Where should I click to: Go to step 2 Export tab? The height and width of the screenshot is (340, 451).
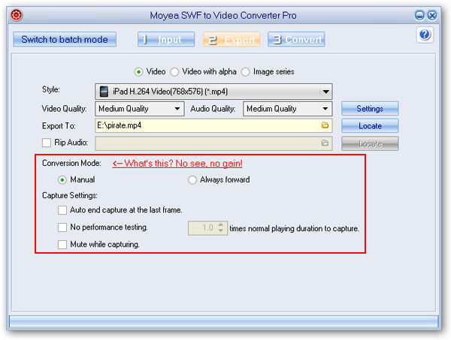pyautogui.click(x=232, y=39)
